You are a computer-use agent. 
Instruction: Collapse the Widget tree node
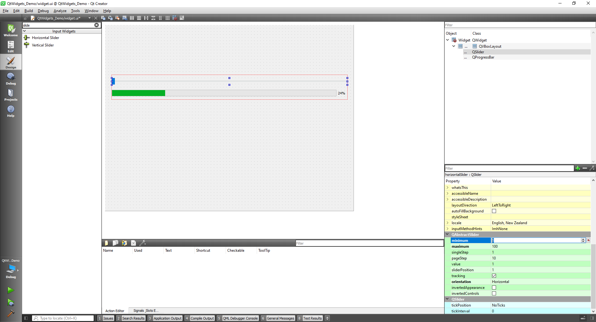pyautogui.click(x=448, y=40)
